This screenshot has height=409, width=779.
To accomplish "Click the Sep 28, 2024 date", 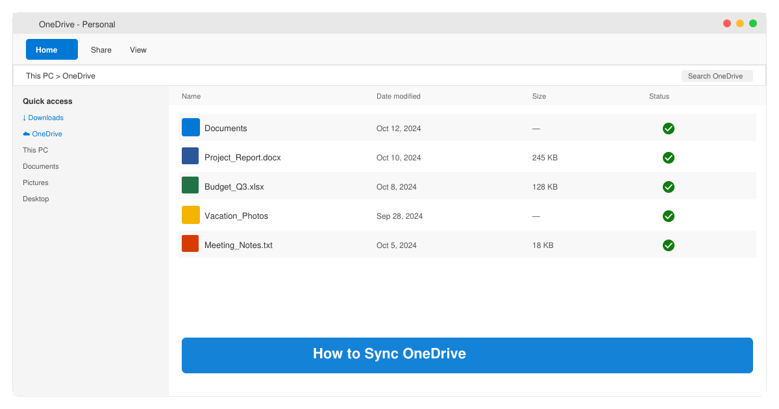I will coord(399,216).
